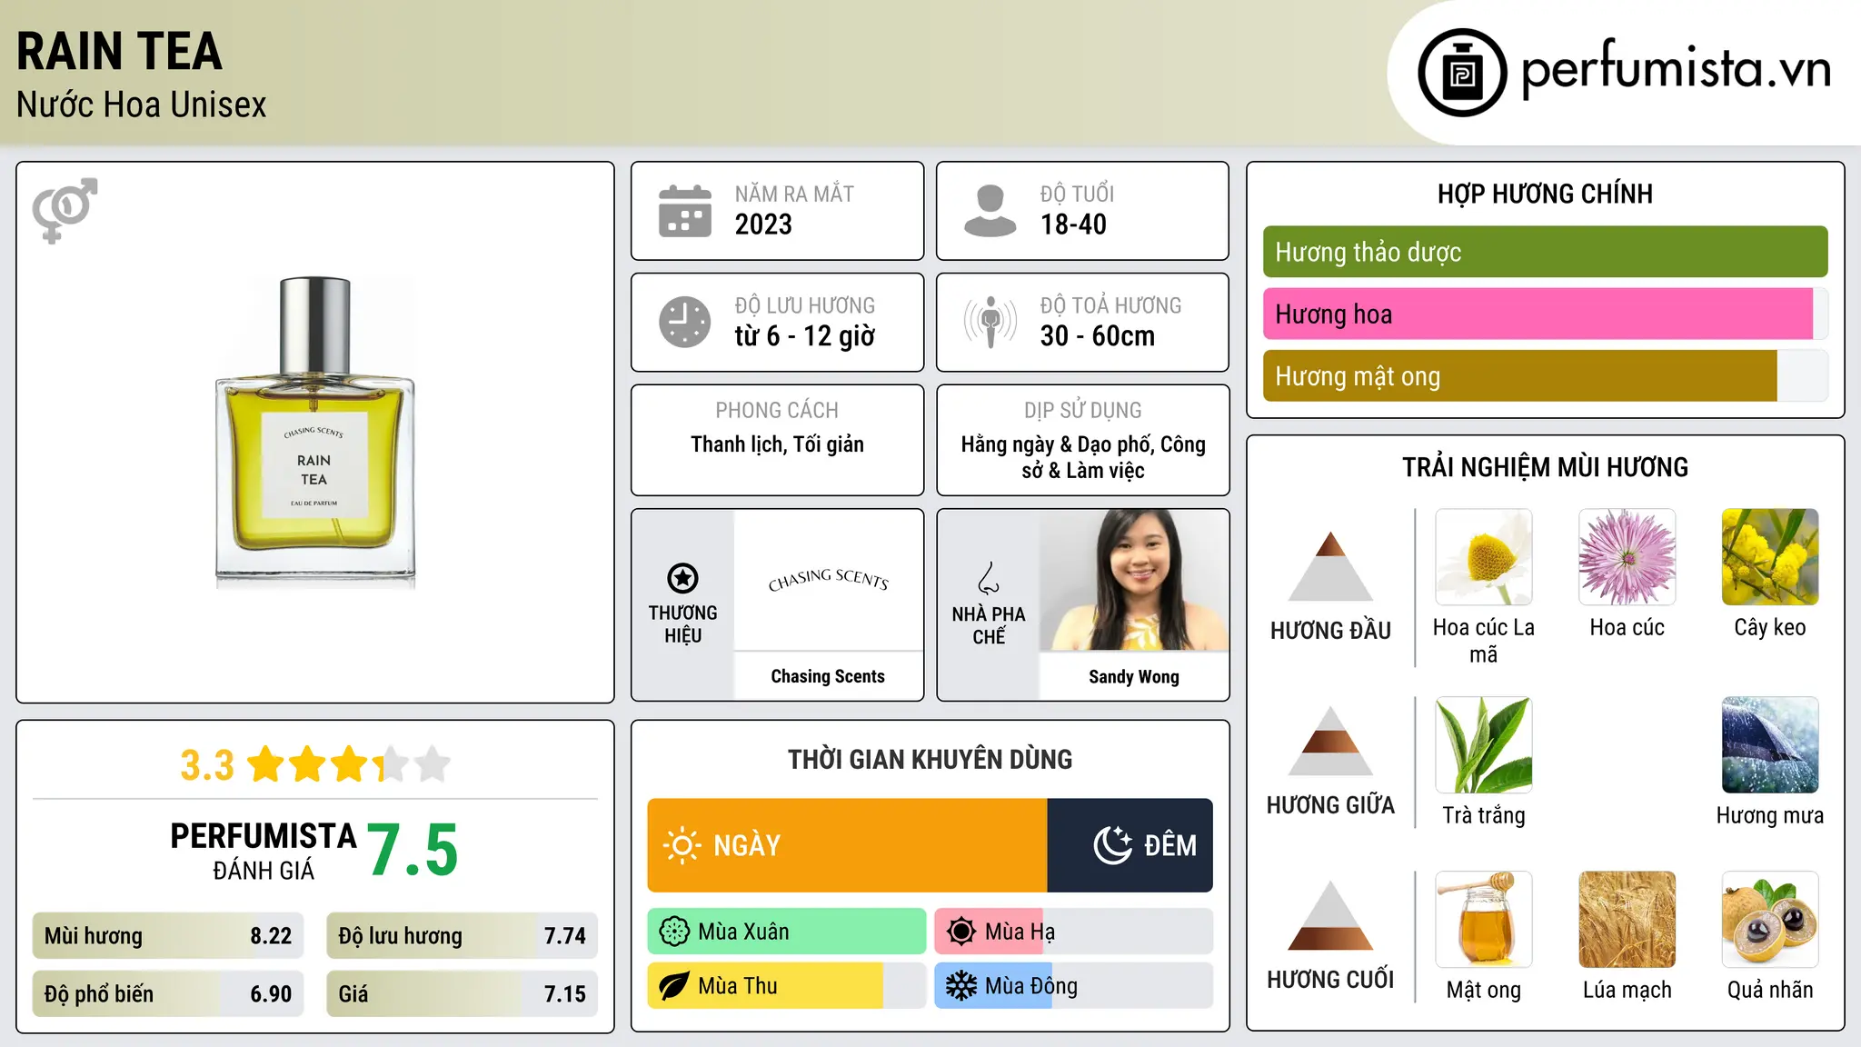Click the Thời gian khuyên dùng heading

[x=930, y=759]
